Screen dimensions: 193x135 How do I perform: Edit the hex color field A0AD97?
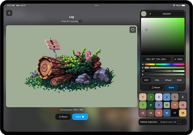pyautogui.click(x=166, y=14)
